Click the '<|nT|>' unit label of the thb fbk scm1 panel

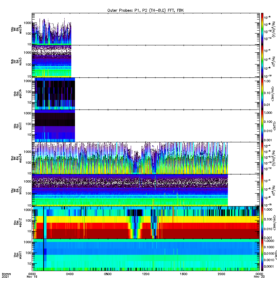coord(274,126)
